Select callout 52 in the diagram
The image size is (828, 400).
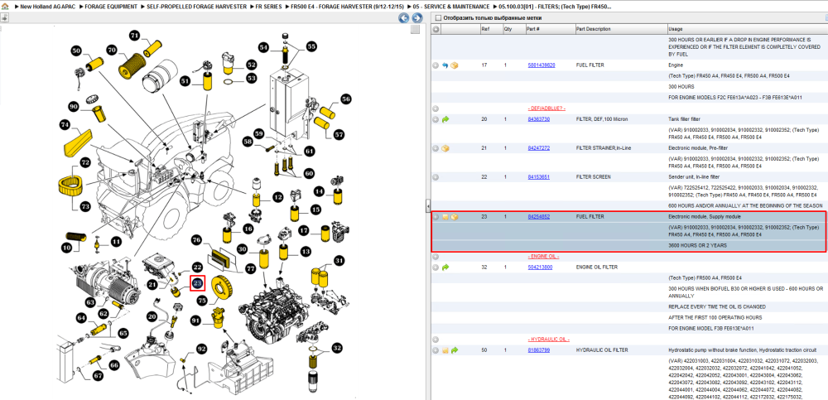(251, 65)
